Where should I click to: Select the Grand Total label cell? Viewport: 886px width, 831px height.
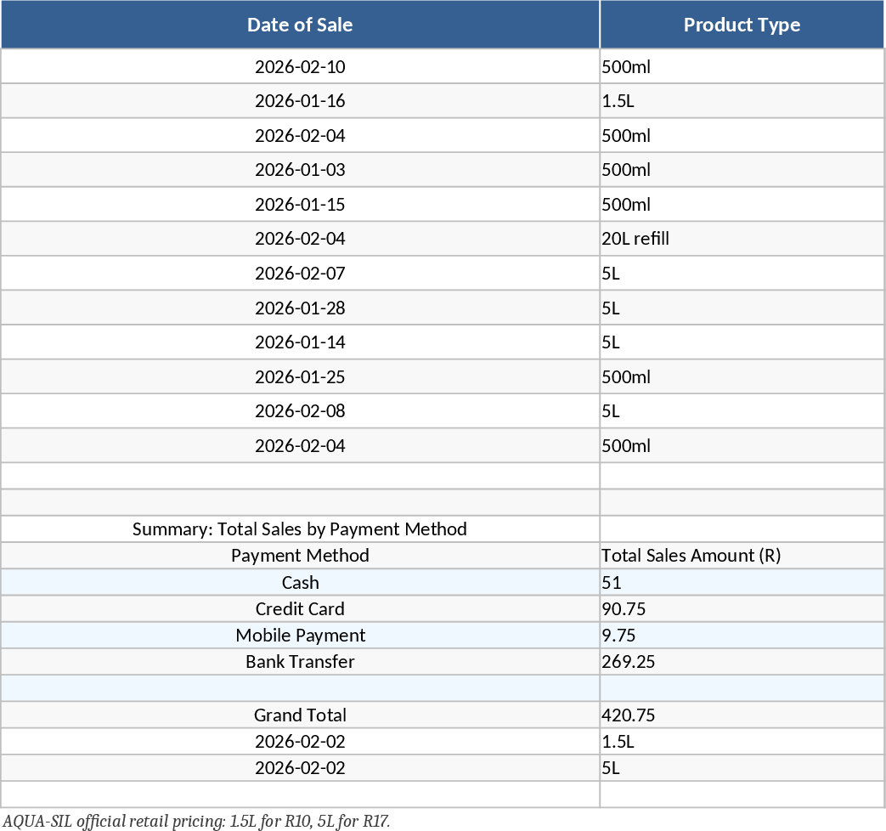[x=300, y=715]
